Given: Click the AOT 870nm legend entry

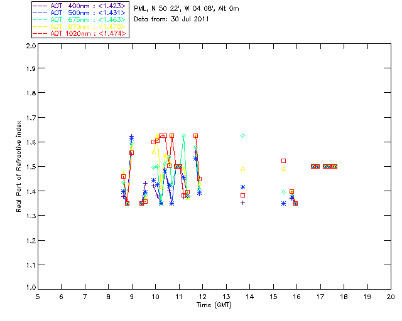Looking at the screenshot, I should click(80, 26).
